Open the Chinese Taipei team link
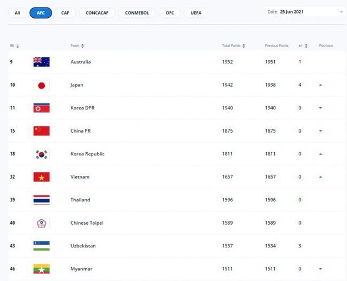Screen dimensions: 347x281 pyautogui.click(x=87, y=223)
